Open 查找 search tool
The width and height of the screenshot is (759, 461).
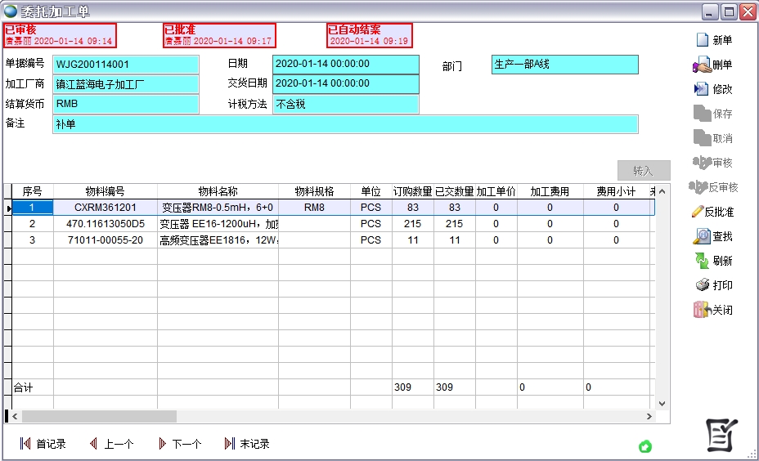point(702,236)
